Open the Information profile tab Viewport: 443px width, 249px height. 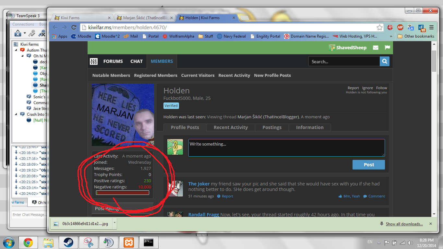pos(310,127)
